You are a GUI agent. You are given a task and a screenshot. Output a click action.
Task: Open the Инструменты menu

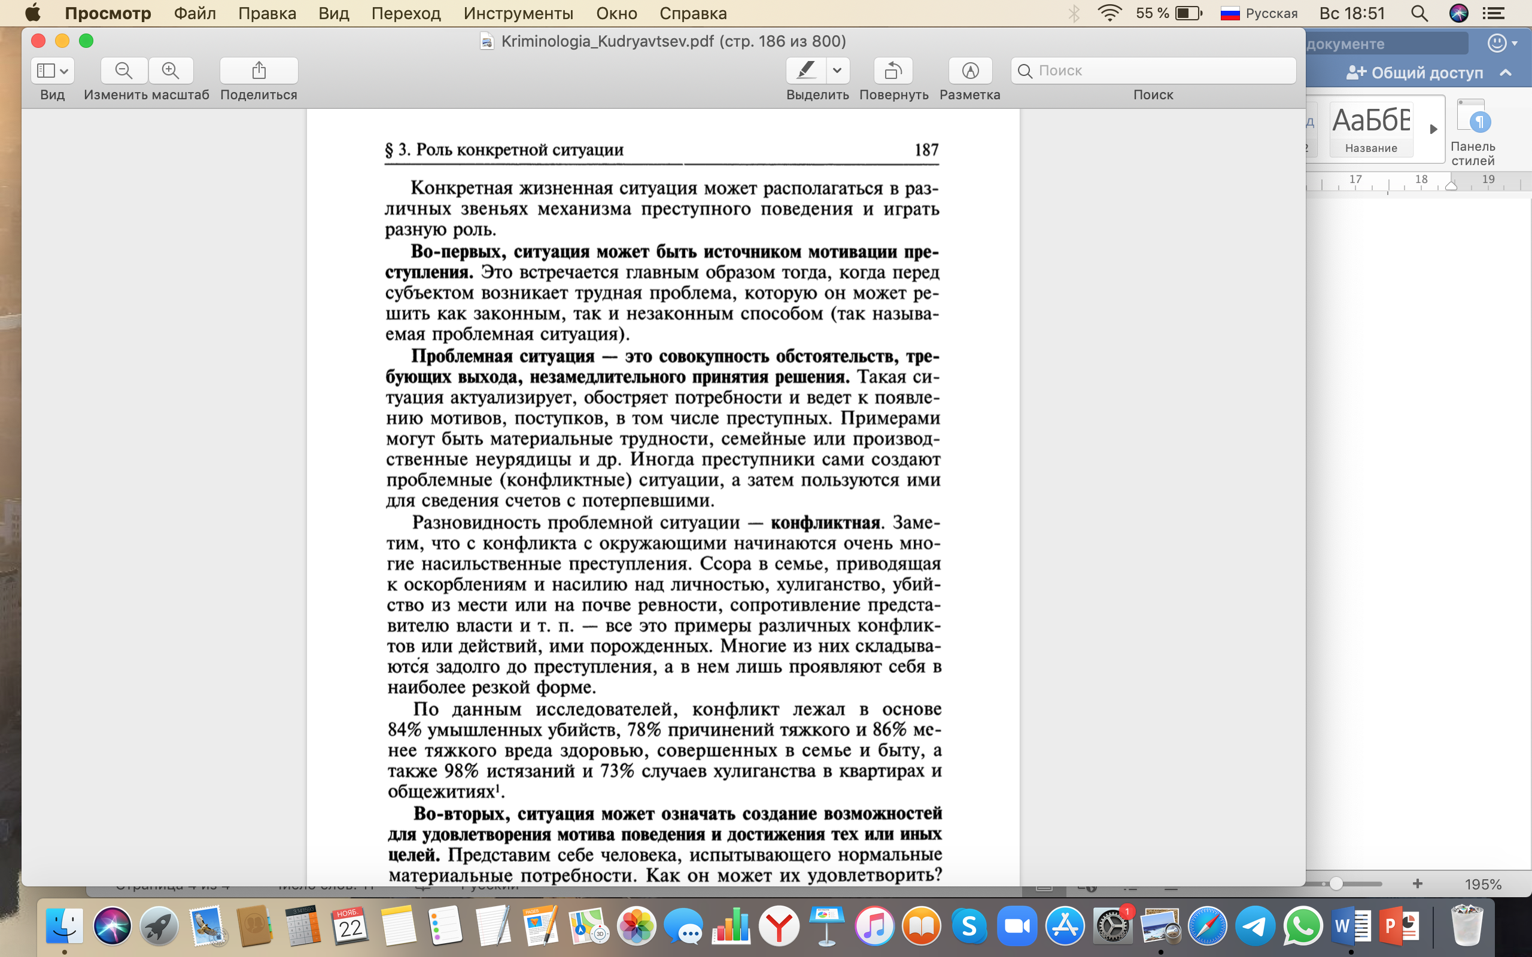tap(518, 13)
